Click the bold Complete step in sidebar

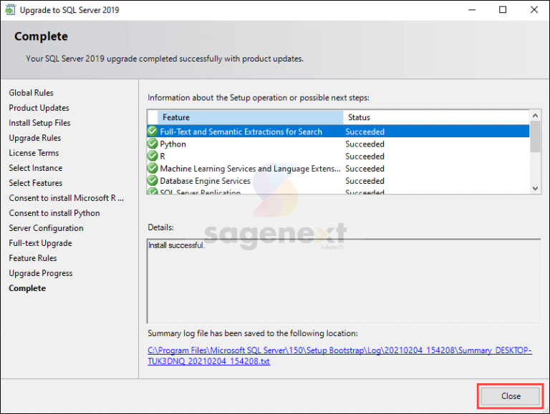(27, 288)
